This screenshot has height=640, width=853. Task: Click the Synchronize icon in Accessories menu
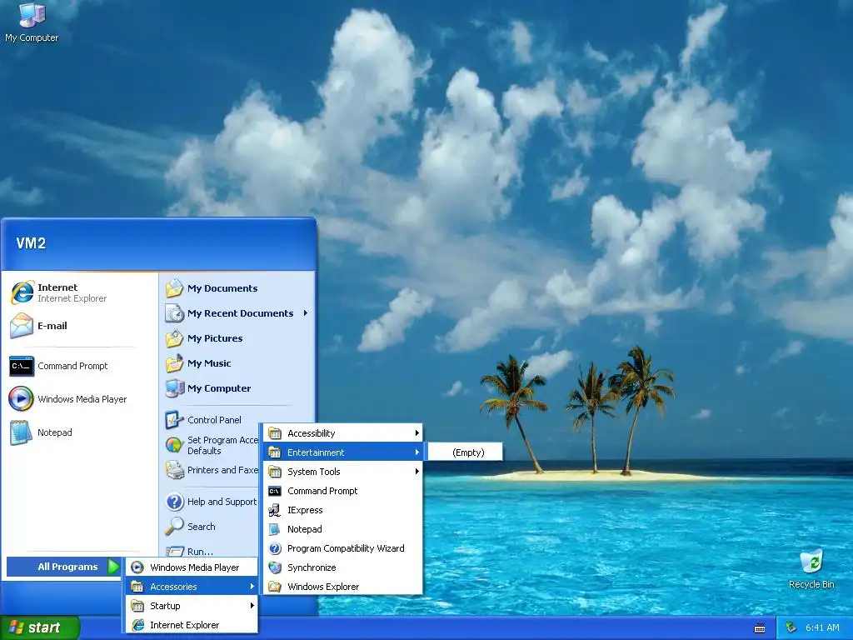pos(275,567)
